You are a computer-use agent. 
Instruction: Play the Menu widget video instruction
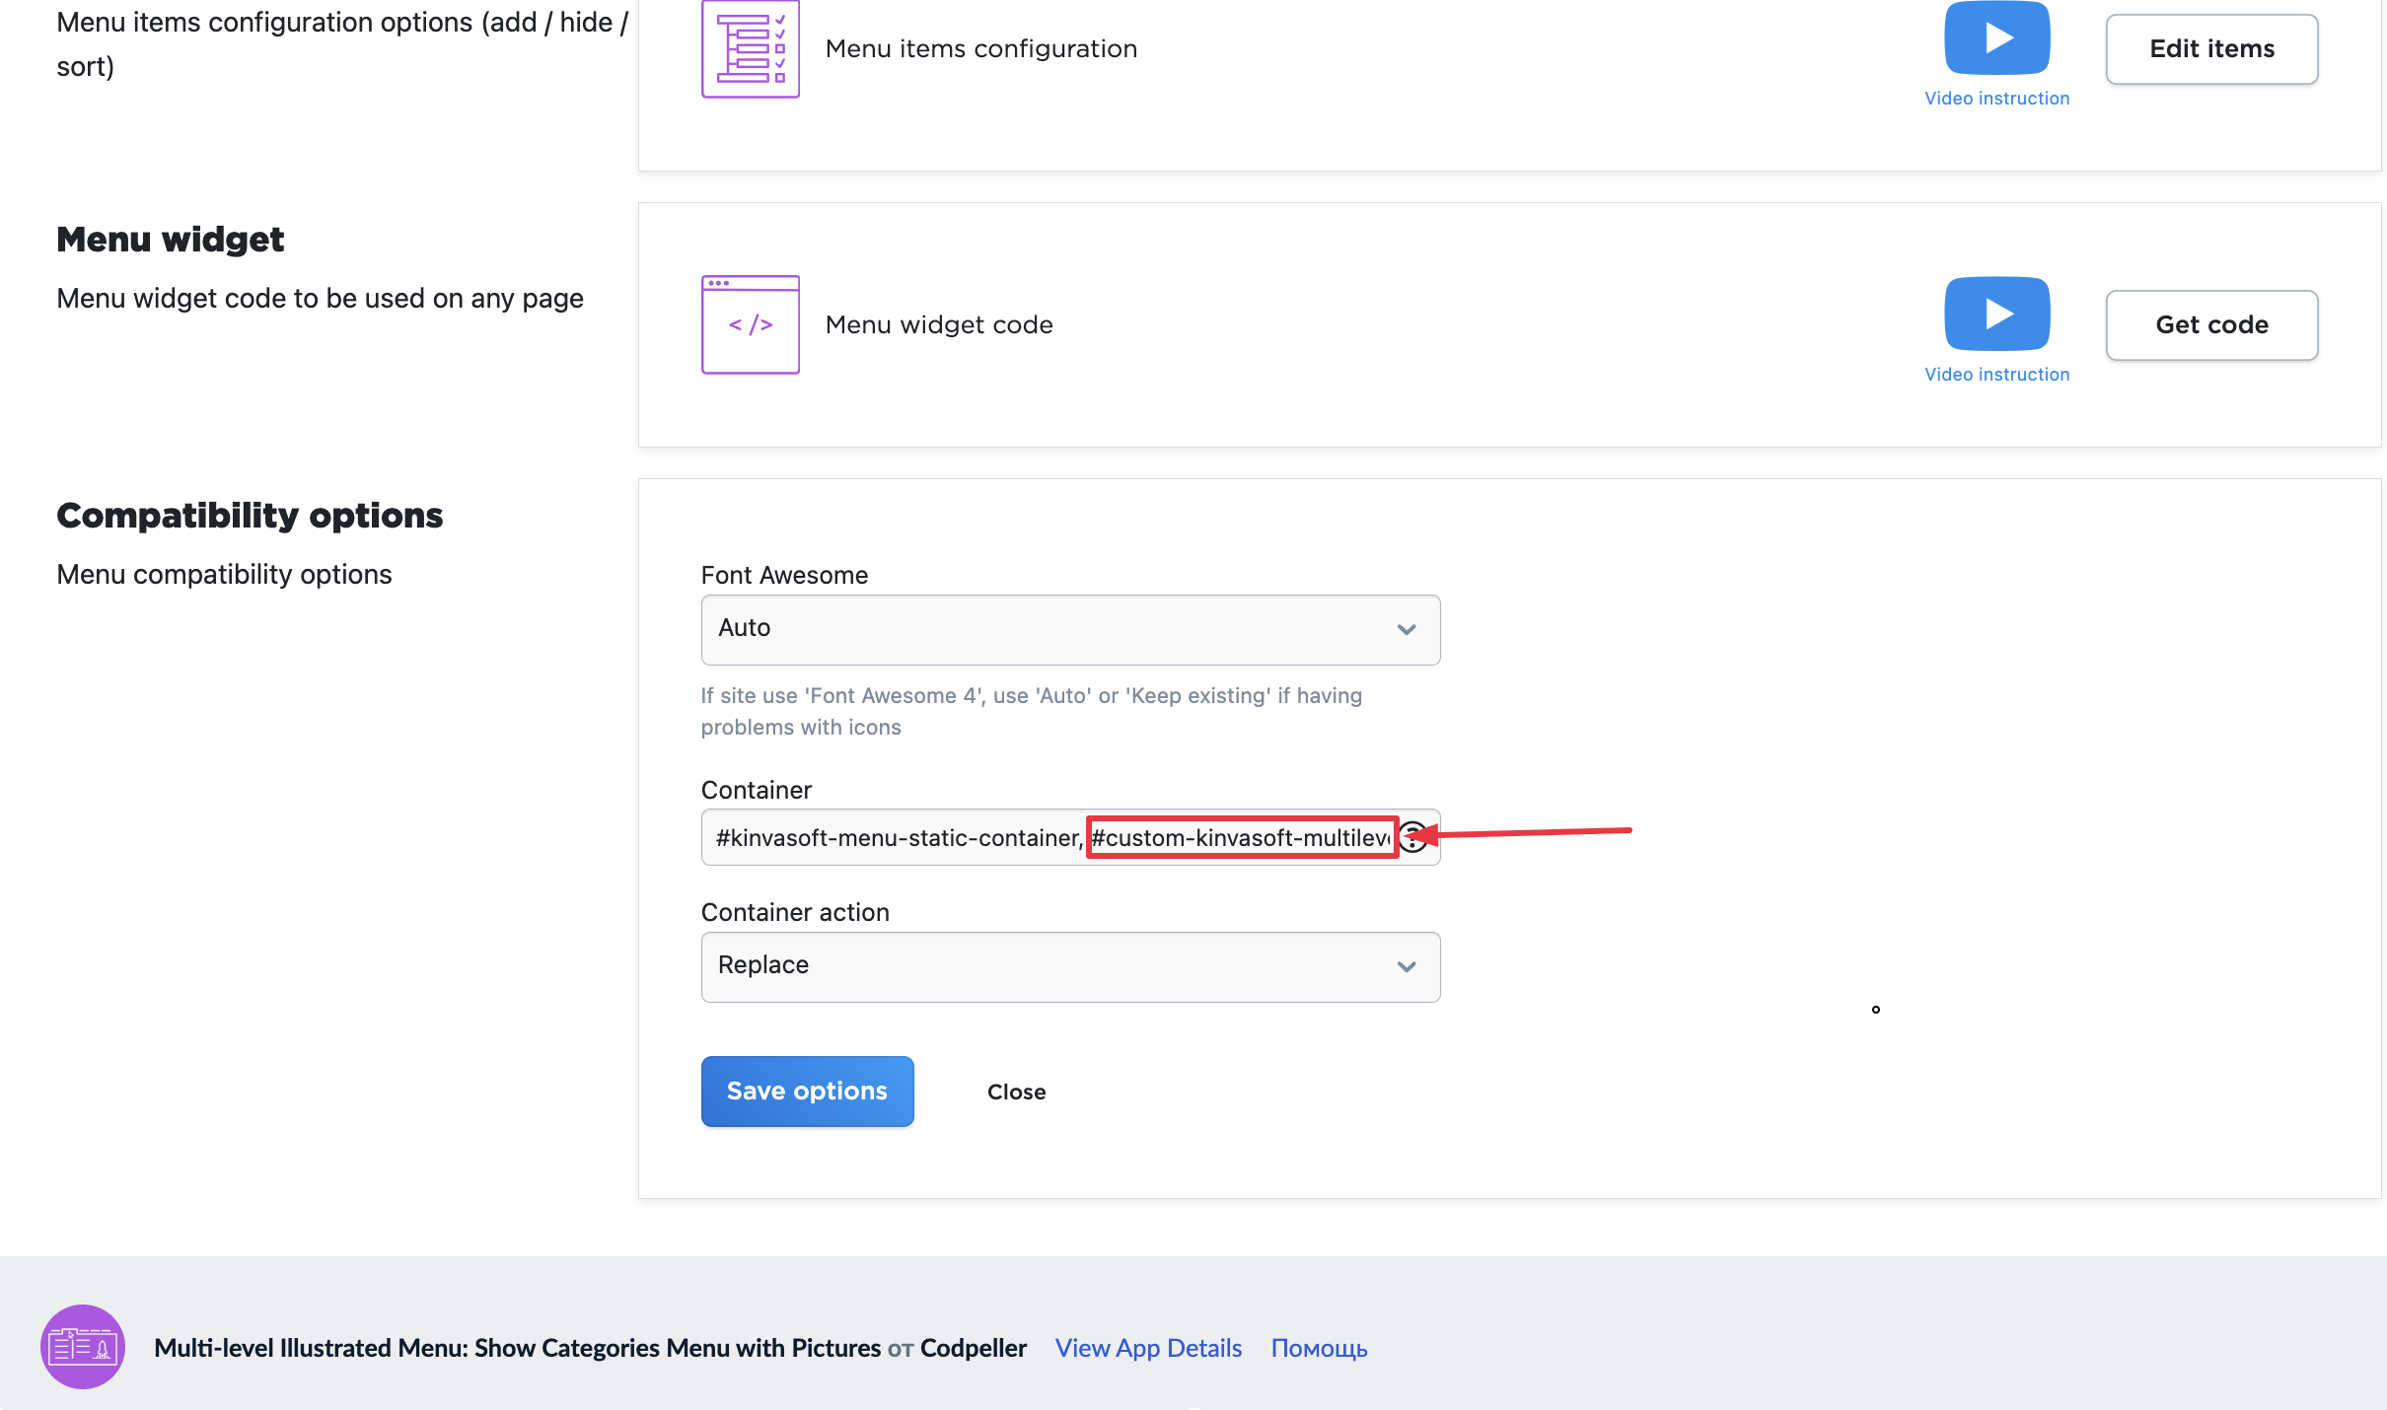1996,314
